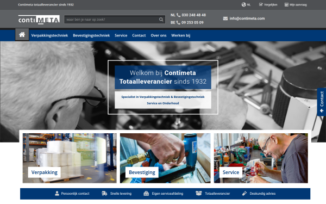326x204 pixels.
Task: Click the search magnifier icon
Action: pyautogui.click(x=161, y=20)
